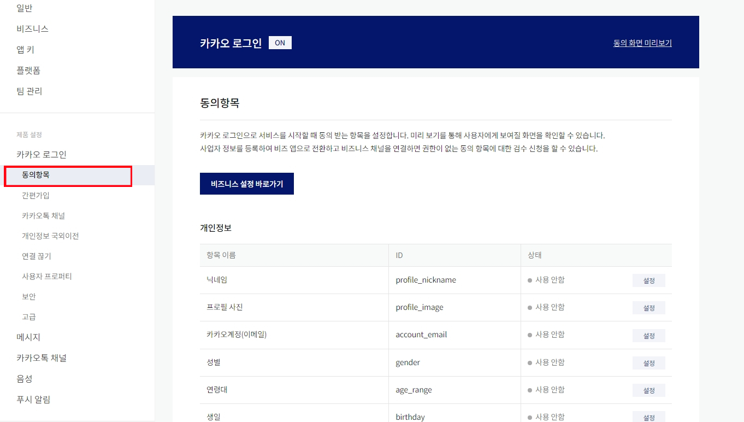This screenshot has width=744, height=422.
Task: Click 설정 for the 프로필 사진 row
Action: click(649, 308)
